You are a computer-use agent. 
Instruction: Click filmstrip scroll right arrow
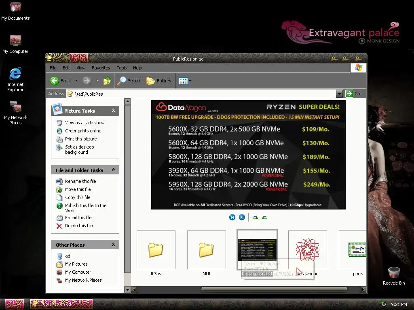point(363,290)
